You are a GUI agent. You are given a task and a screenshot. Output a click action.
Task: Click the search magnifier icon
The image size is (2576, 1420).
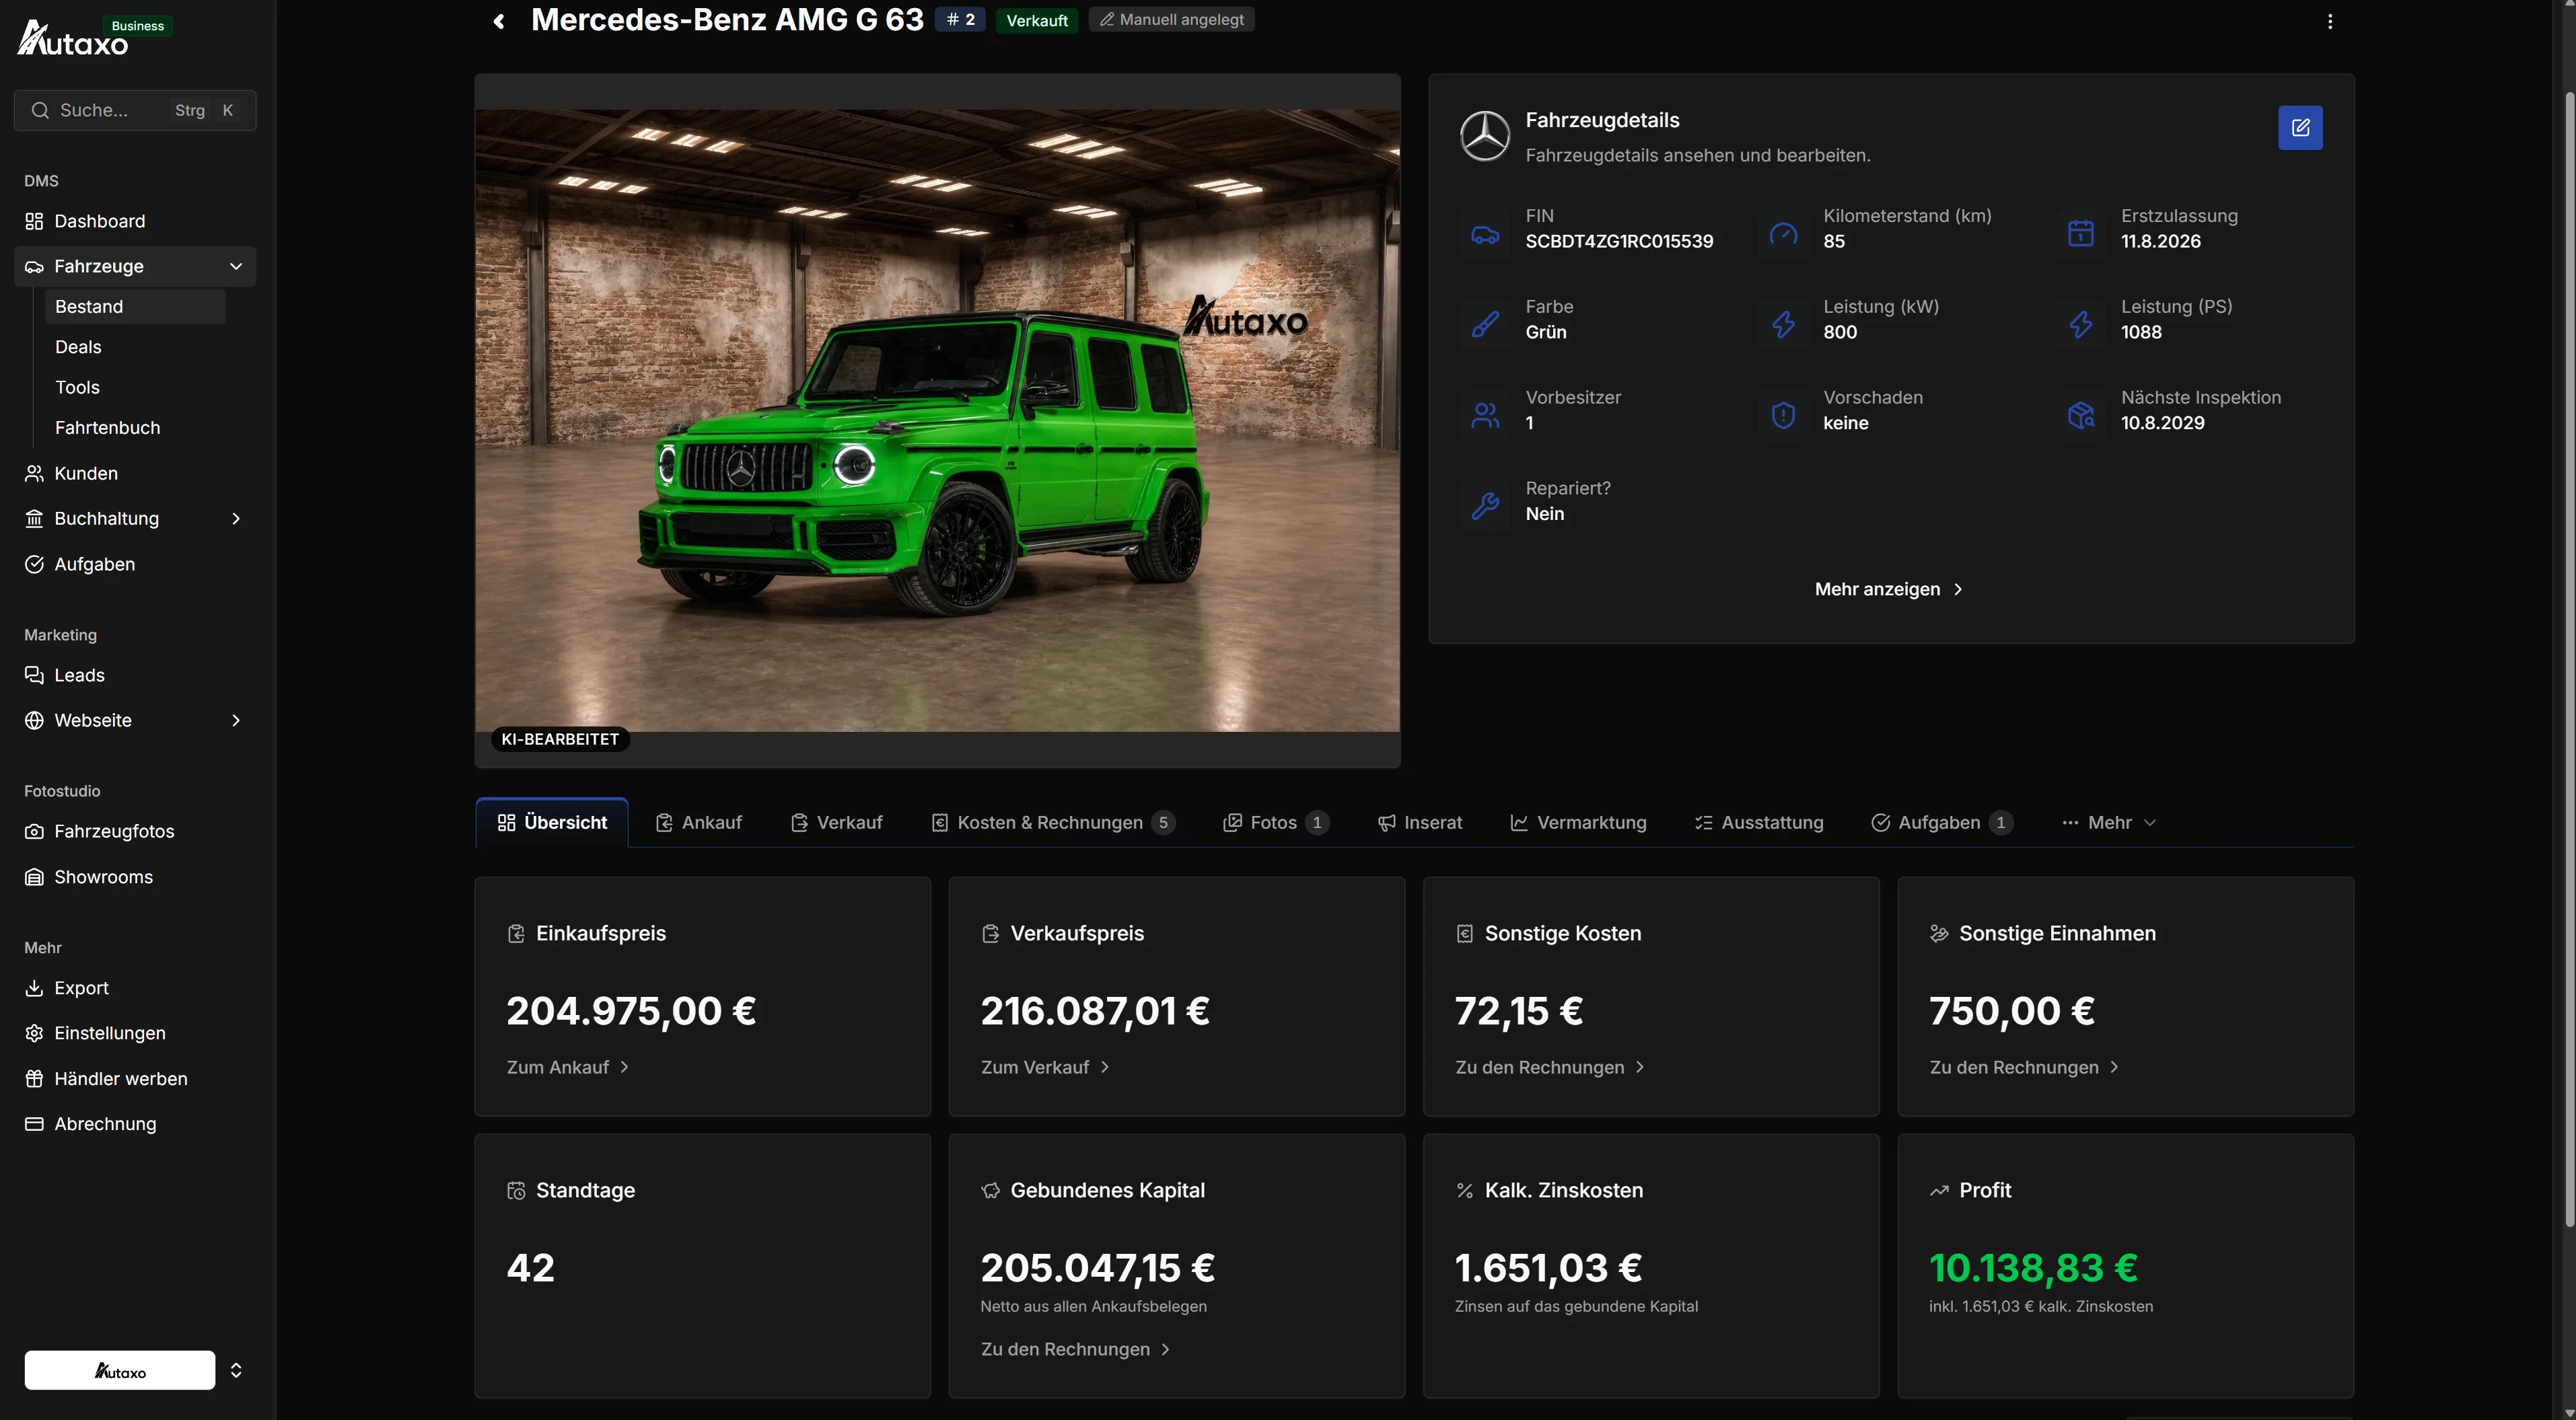point(40,110)
